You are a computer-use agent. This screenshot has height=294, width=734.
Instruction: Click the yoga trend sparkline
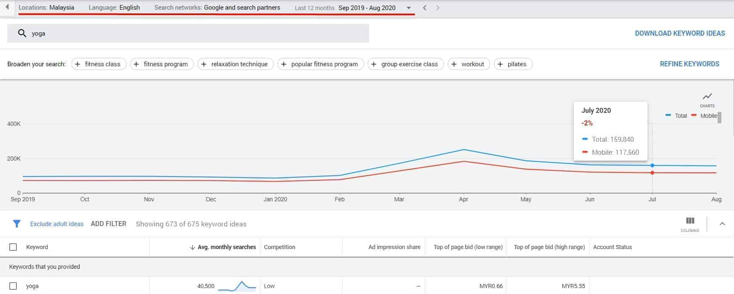tap(237, 286)
